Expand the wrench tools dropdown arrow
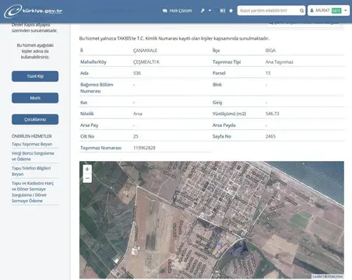This screenshot has width=352, height=280. [209, 11]
